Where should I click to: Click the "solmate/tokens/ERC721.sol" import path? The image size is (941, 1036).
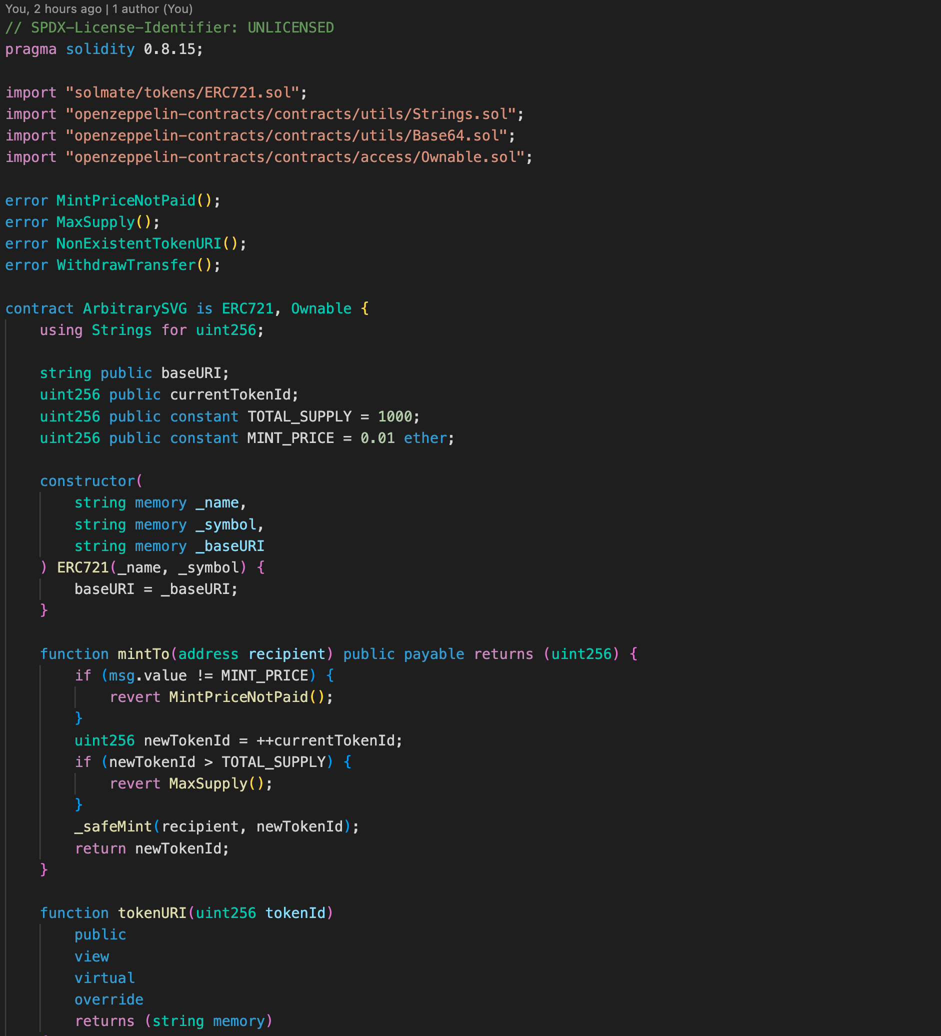pyautogui.click(x=182, y=92)
